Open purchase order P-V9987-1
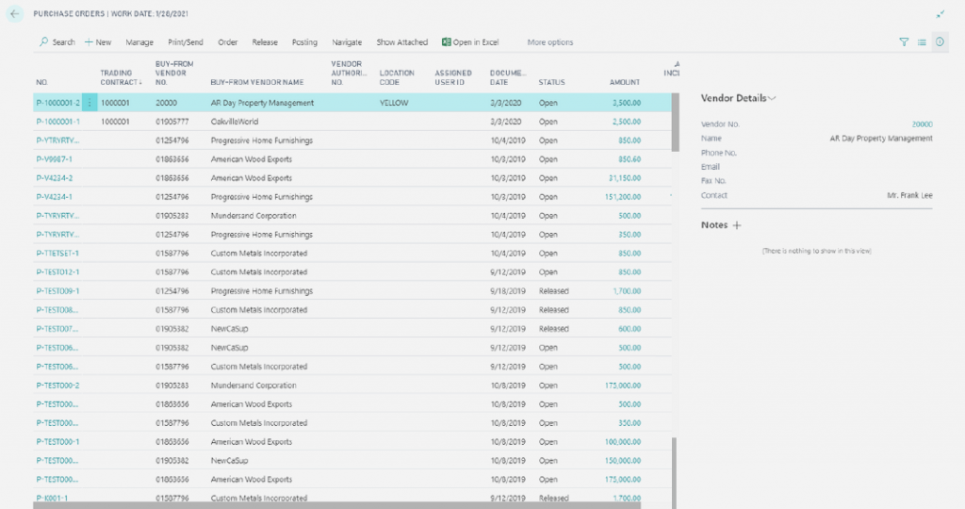The width and height of the screenshot is (965, 509). coord(54,159)
